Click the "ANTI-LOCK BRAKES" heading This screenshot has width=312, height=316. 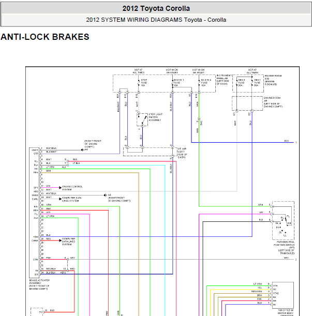pyautogui.click(x=45, y=37)
